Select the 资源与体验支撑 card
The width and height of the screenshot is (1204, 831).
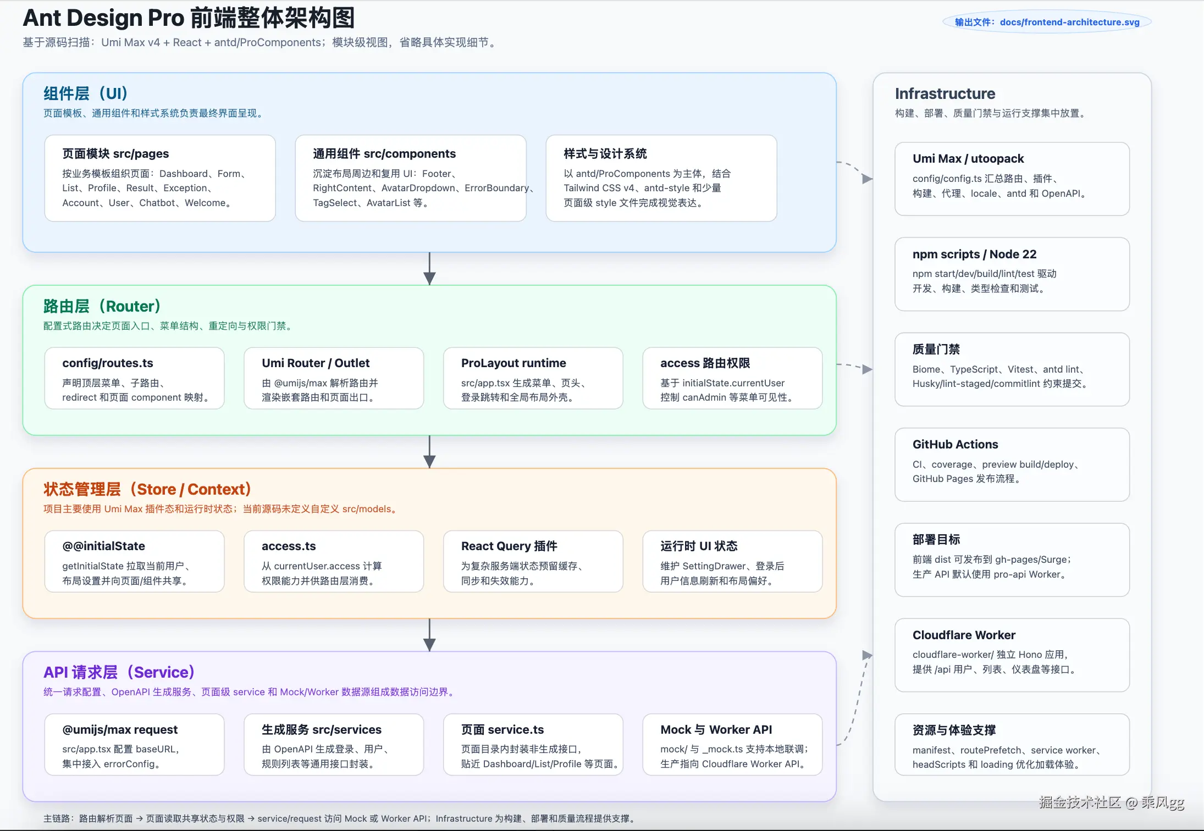point(1012,745)
